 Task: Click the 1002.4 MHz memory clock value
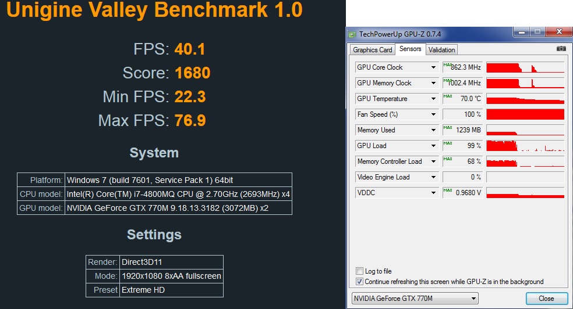pos(462,83)
